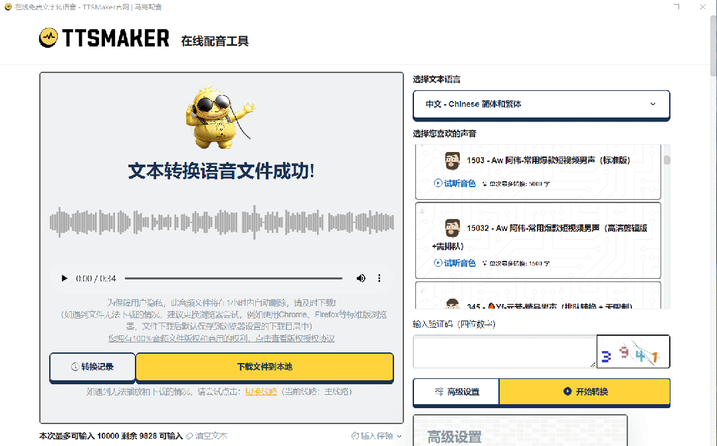Select voice 345 in the list
Screen dimensions: 717x446
pyautogui.click(x=538, y=296)
